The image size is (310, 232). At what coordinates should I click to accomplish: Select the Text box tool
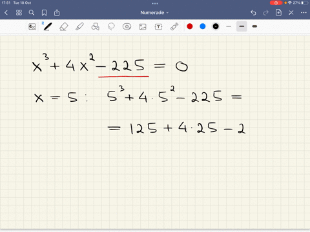[158, 26]
